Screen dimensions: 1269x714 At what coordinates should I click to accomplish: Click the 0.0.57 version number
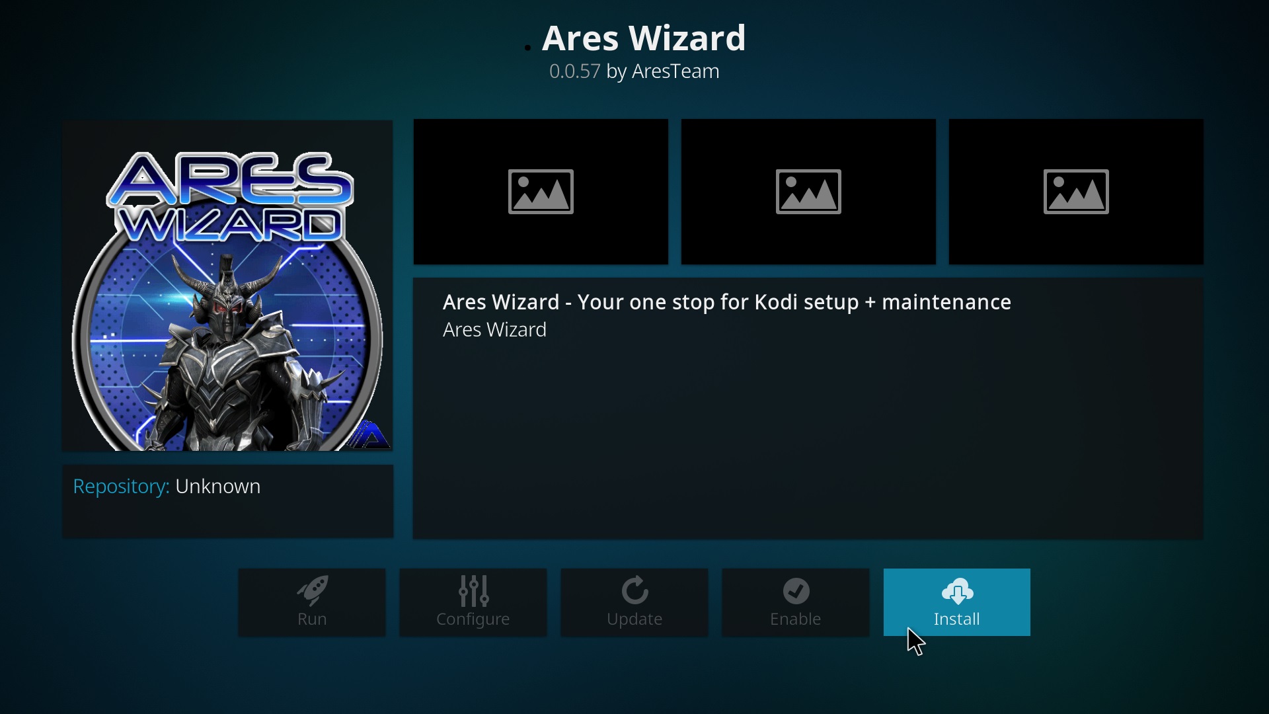pos(575,71)
